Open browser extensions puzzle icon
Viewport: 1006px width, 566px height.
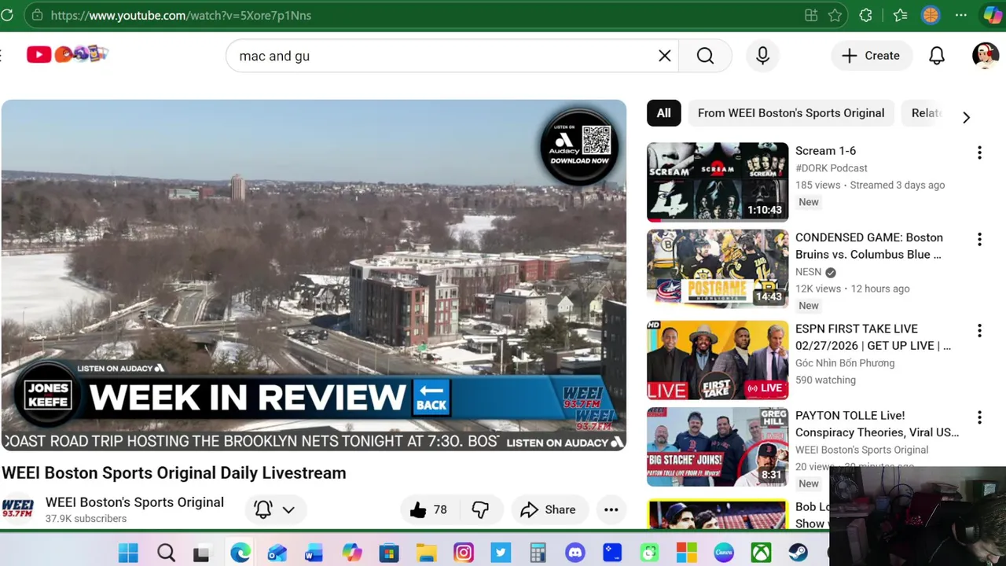(866, 15)
